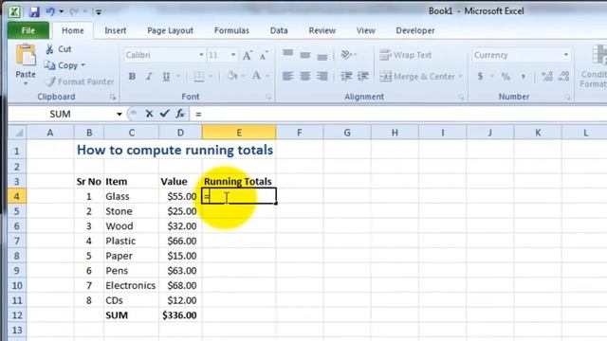Click the Orientation text-angle icon
Screen dimensions: 607x341
(x=346, y=55)
